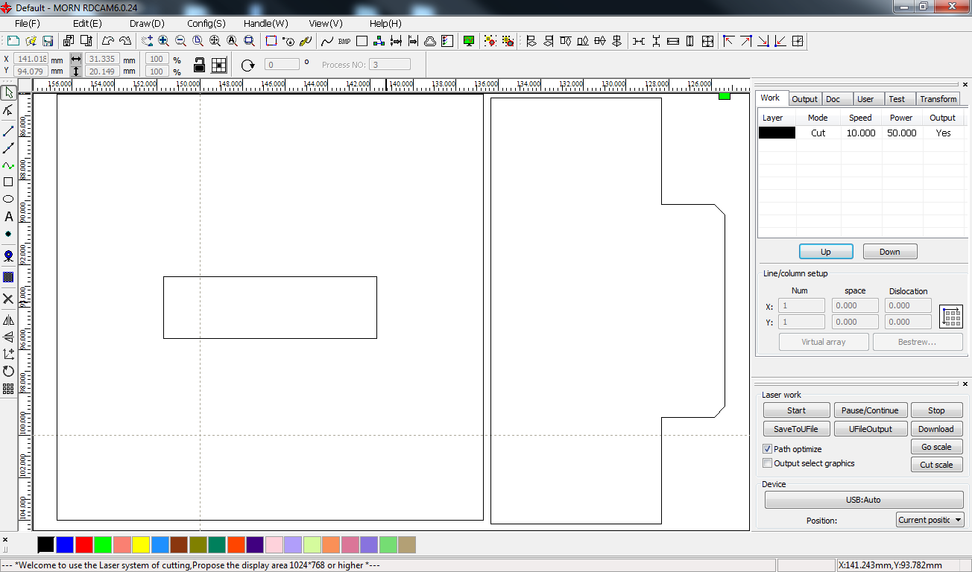Mirror the object horizontally
The image size is (972, 572).
point(8,320)
